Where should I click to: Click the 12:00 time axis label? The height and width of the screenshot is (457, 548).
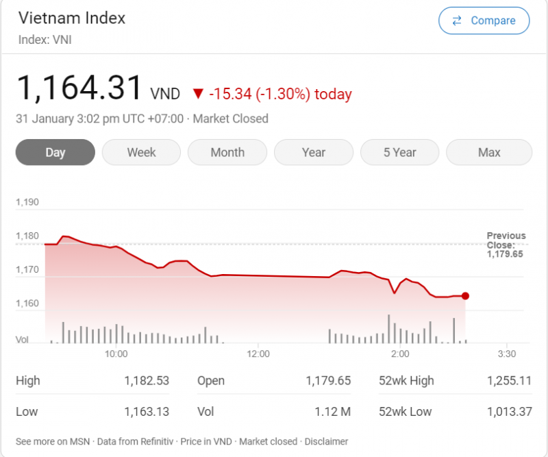click(258, 354)
